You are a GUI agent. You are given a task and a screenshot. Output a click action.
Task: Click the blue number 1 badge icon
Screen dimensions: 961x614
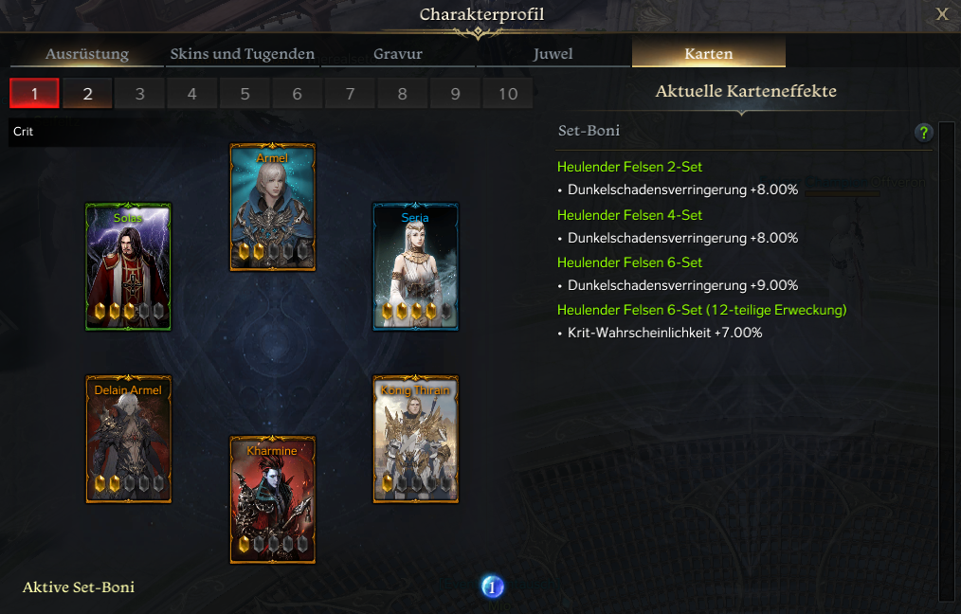(x=492, y=587)
